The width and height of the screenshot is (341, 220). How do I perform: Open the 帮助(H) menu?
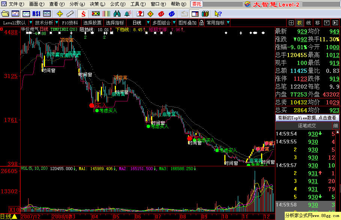point(179,4)
